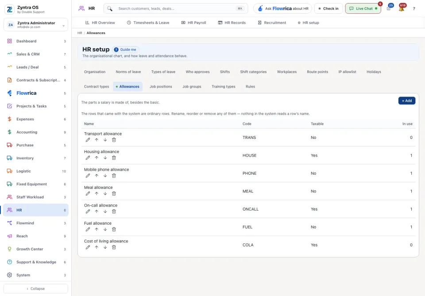Open Growth Center in the sidebar

point(36,249)
